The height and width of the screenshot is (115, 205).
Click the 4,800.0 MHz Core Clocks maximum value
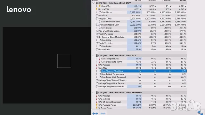pos(166,12)
